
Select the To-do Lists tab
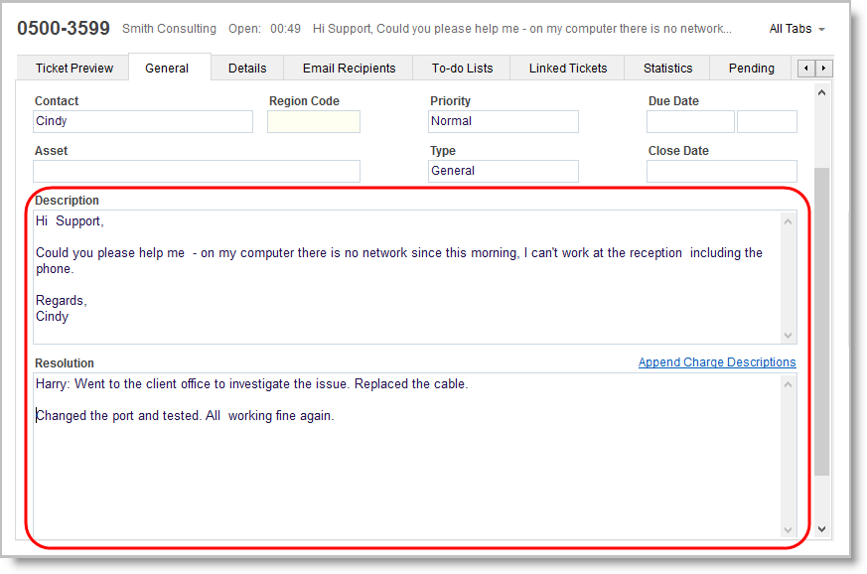[x=462, y=69]
